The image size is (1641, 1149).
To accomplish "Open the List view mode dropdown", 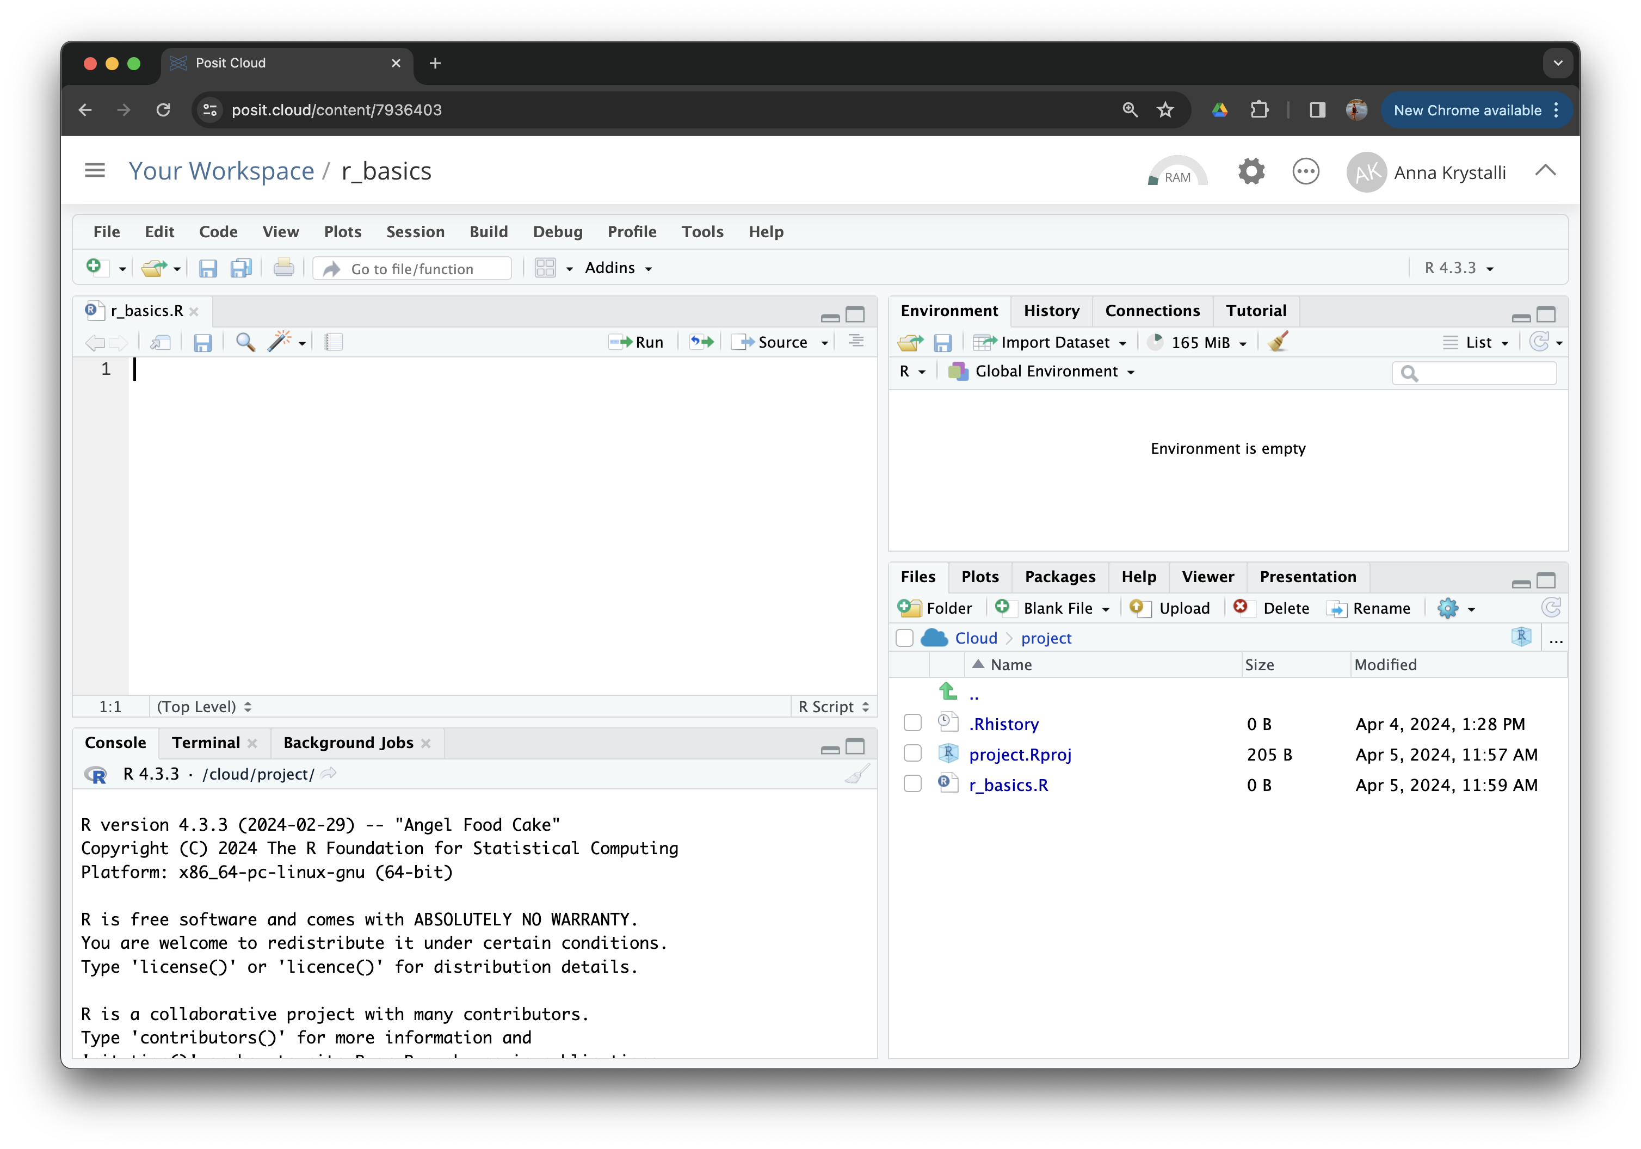I will 1476,343.
